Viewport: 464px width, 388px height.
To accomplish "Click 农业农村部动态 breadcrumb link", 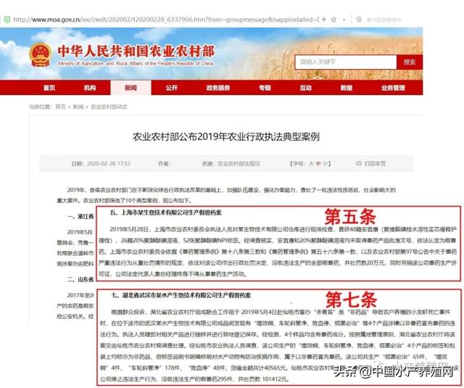I will click(x=109, y=107).
